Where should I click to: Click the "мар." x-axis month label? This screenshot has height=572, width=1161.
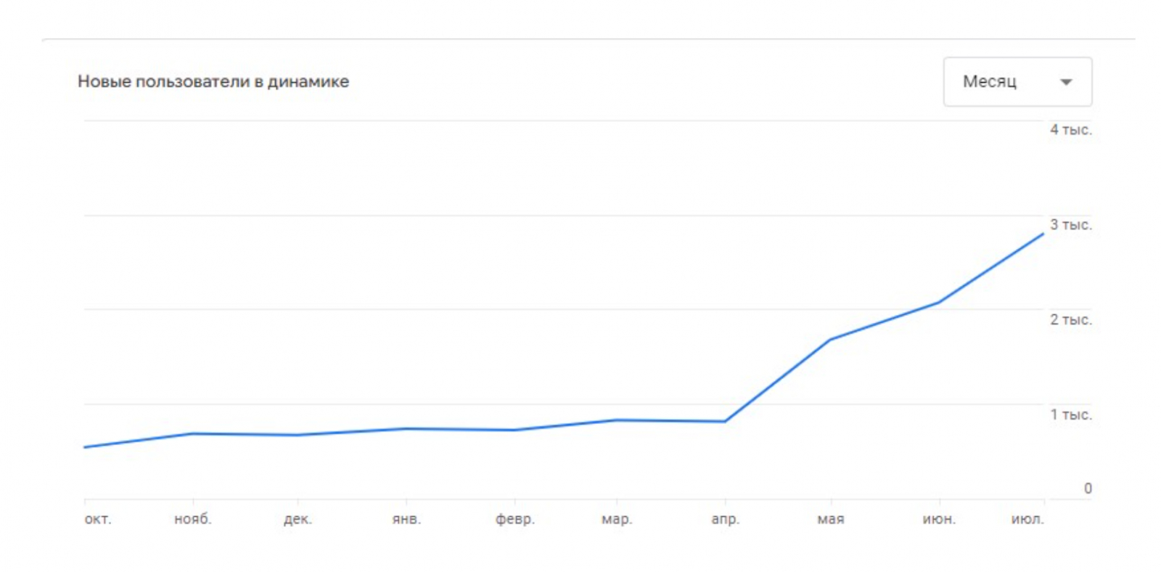pos(617,519)
